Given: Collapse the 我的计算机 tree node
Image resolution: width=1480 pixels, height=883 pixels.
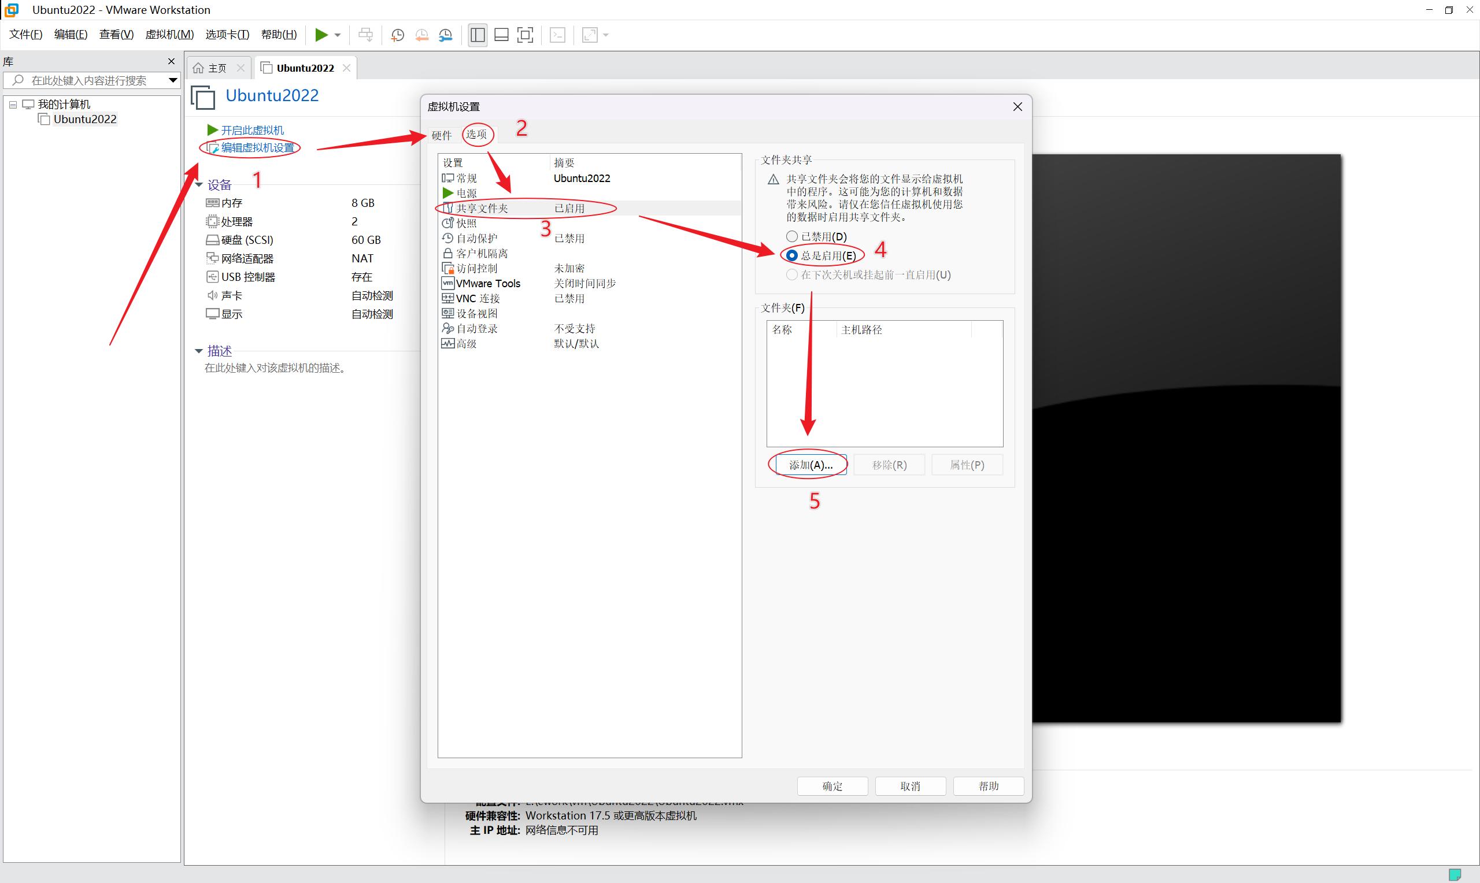Looking at the screenshot, I should pyautogui.click(x=13, y=105).
